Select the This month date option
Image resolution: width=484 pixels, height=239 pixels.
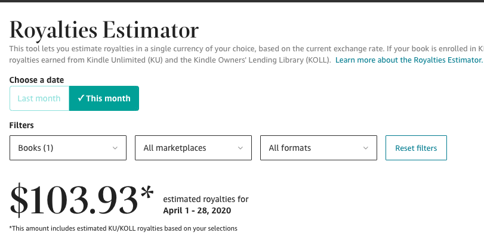point(104,98)
